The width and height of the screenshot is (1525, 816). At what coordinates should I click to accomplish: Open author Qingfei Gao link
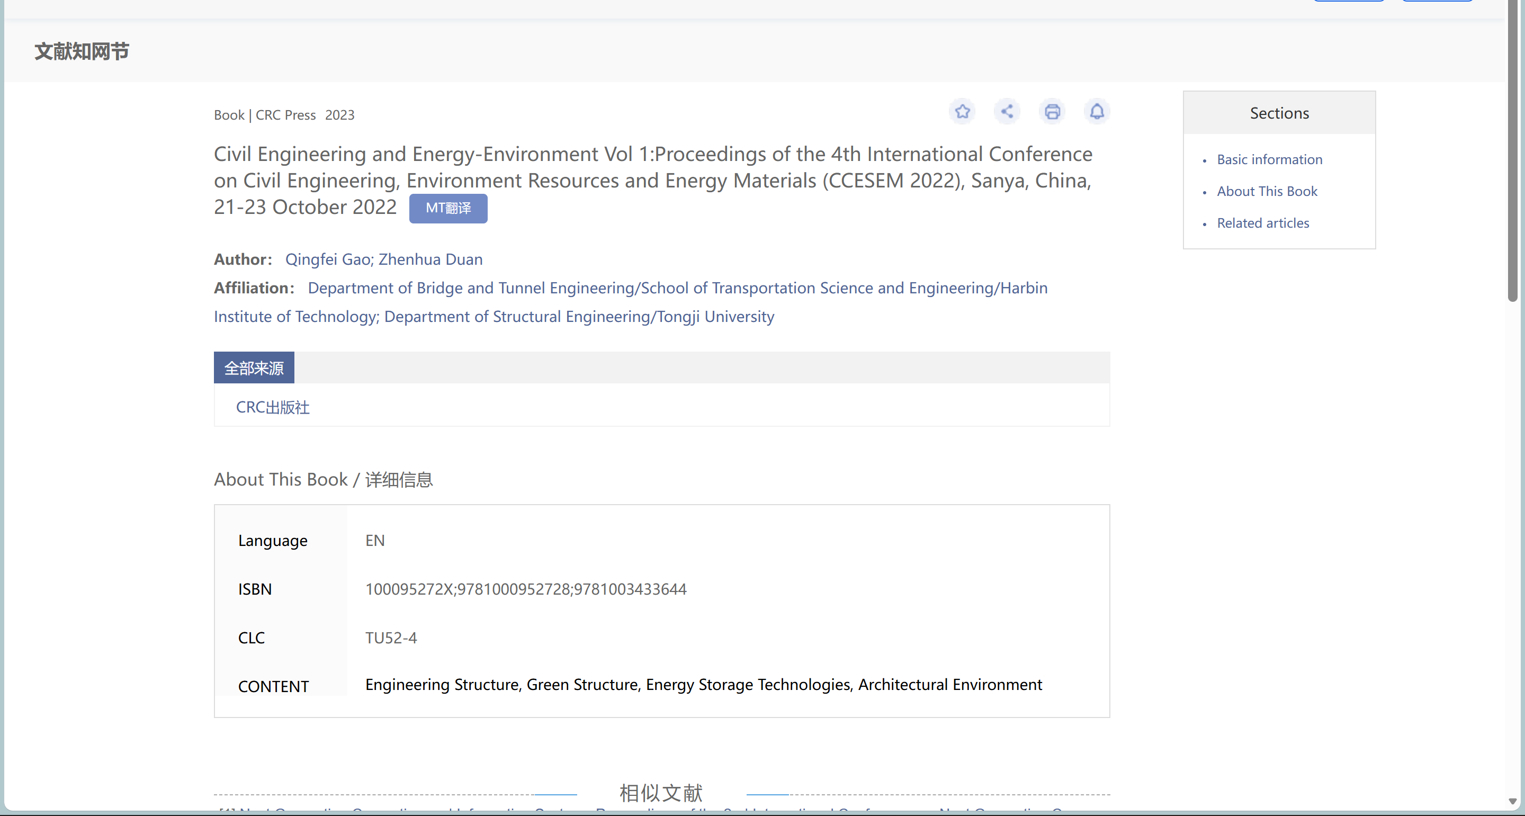click(x=328, y=259)
